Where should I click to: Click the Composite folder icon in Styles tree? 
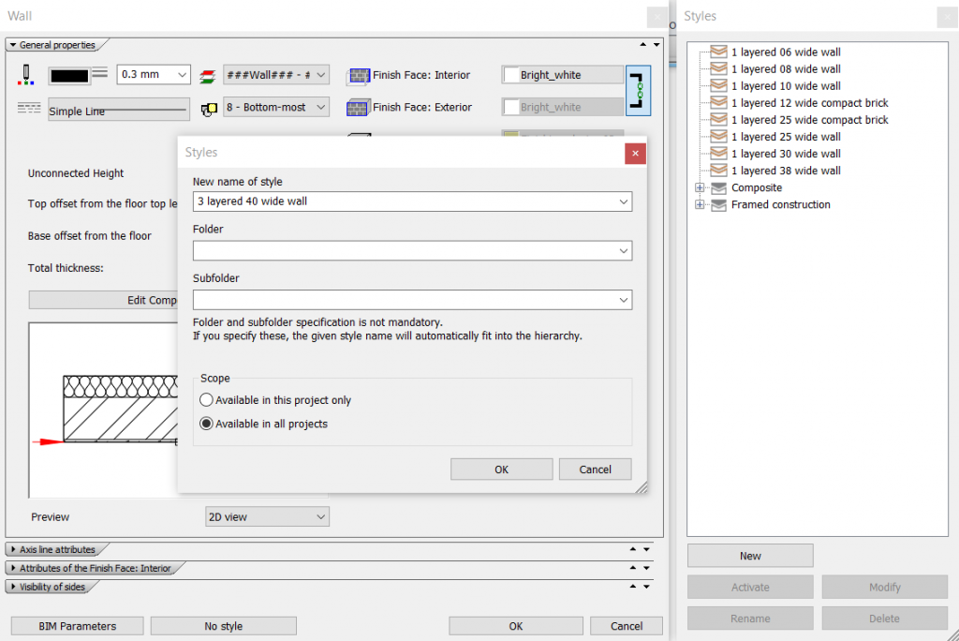(x=719, y=188)
